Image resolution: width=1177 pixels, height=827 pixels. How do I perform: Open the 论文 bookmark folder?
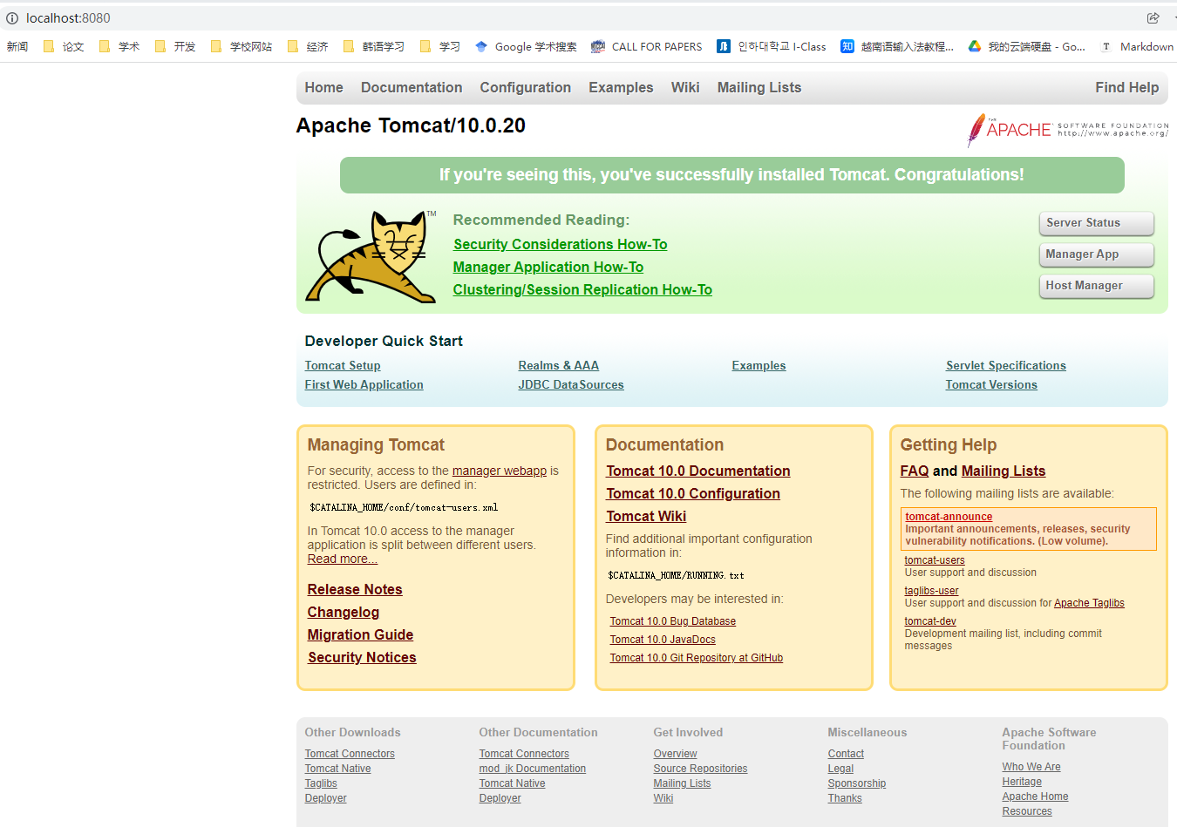64,47
